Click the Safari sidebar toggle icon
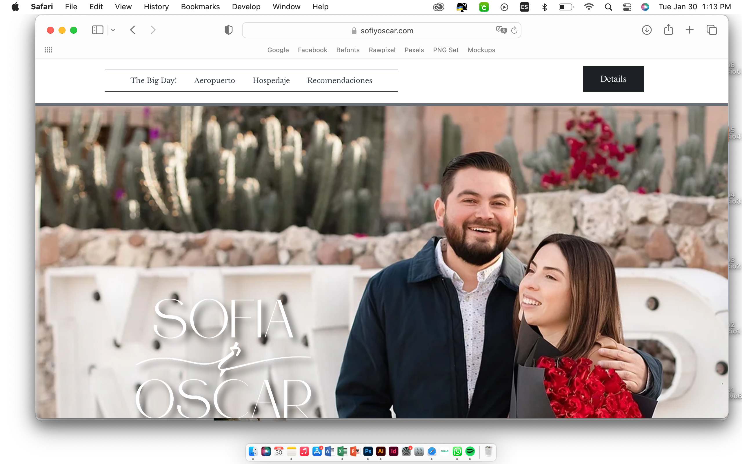 coord(97,30)
